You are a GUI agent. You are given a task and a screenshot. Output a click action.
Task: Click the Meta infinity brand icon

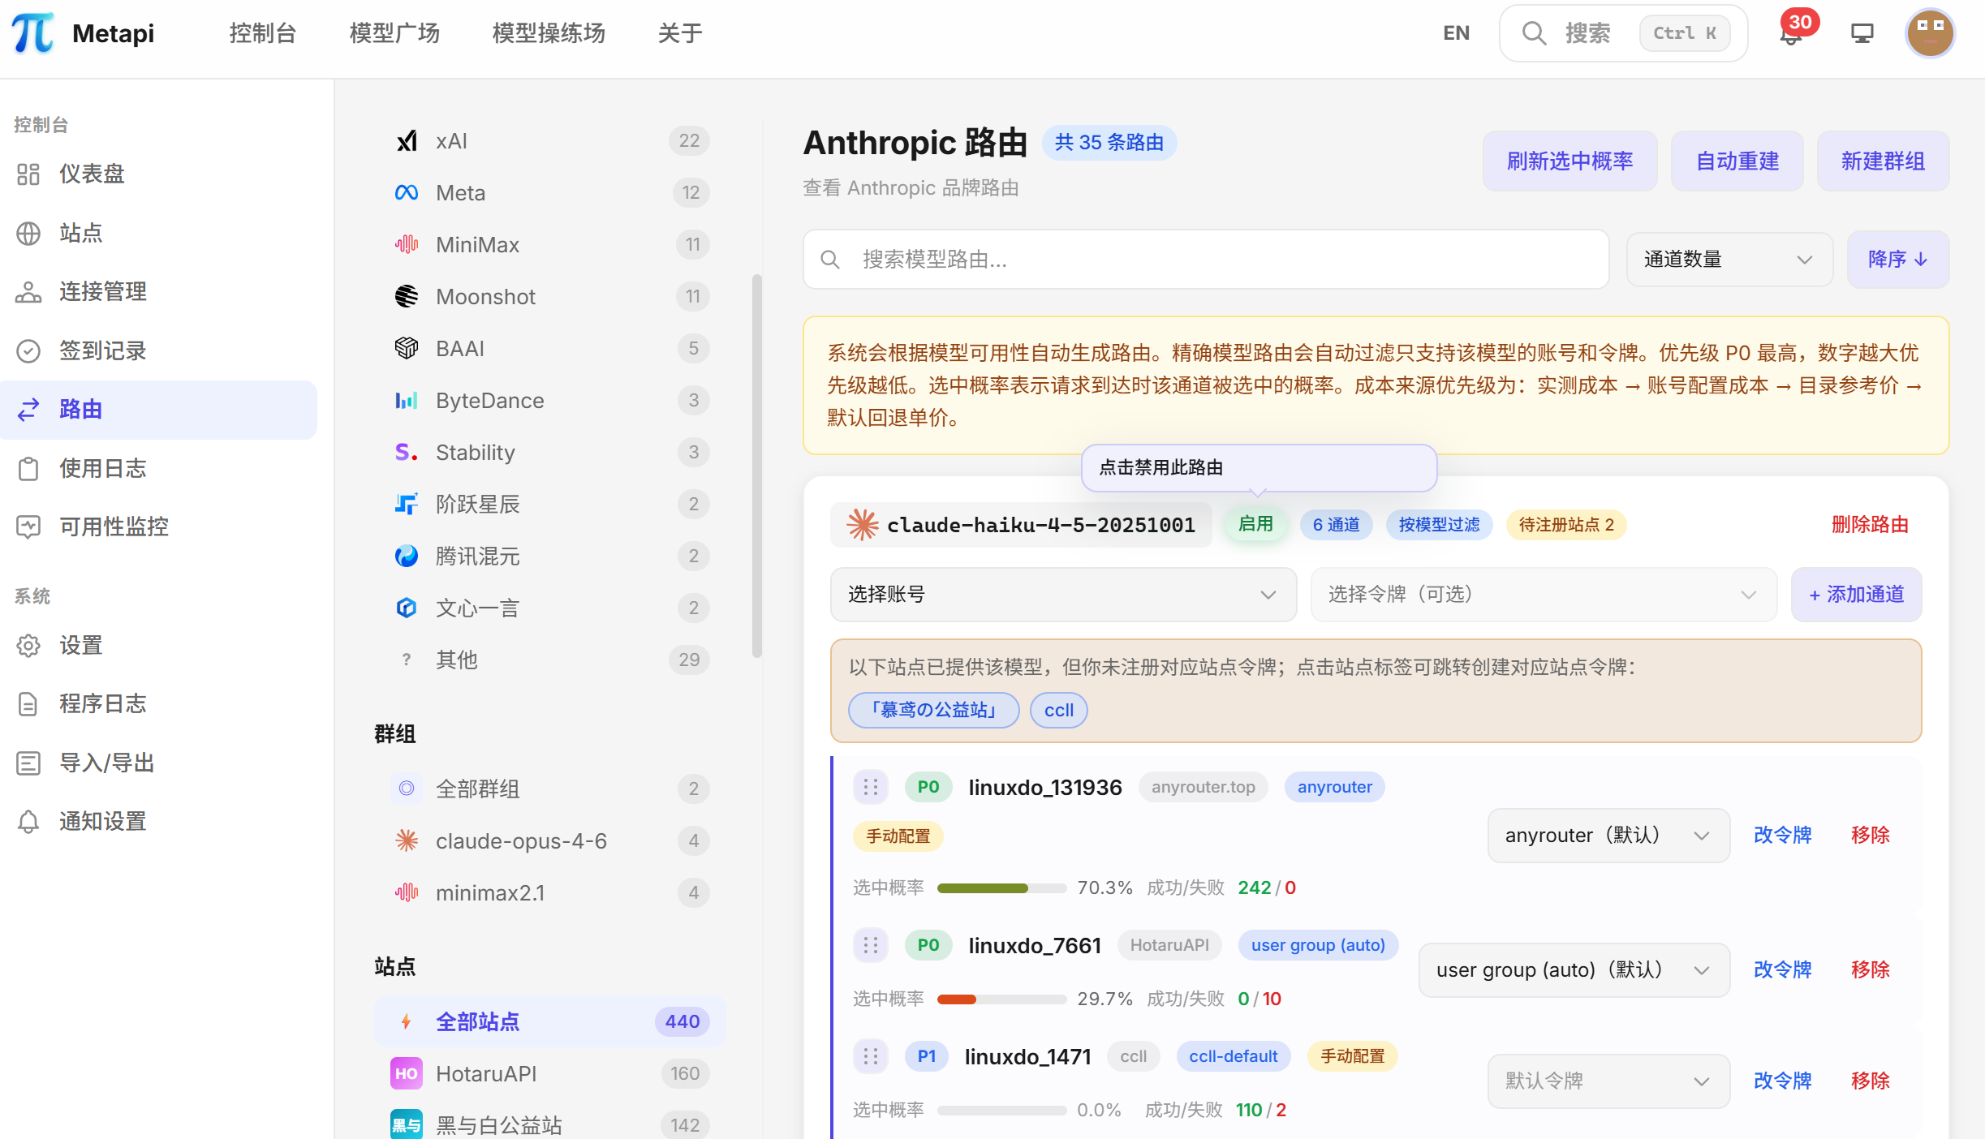(x=407, y=193)
